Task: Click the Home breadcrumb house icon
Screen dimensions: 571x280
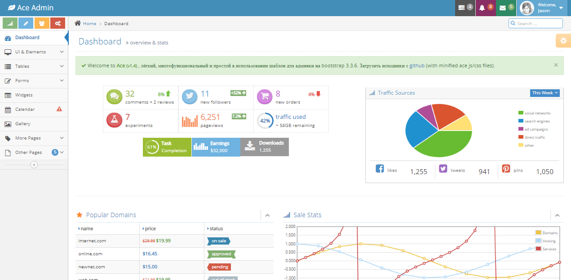Action: point(78,23)
